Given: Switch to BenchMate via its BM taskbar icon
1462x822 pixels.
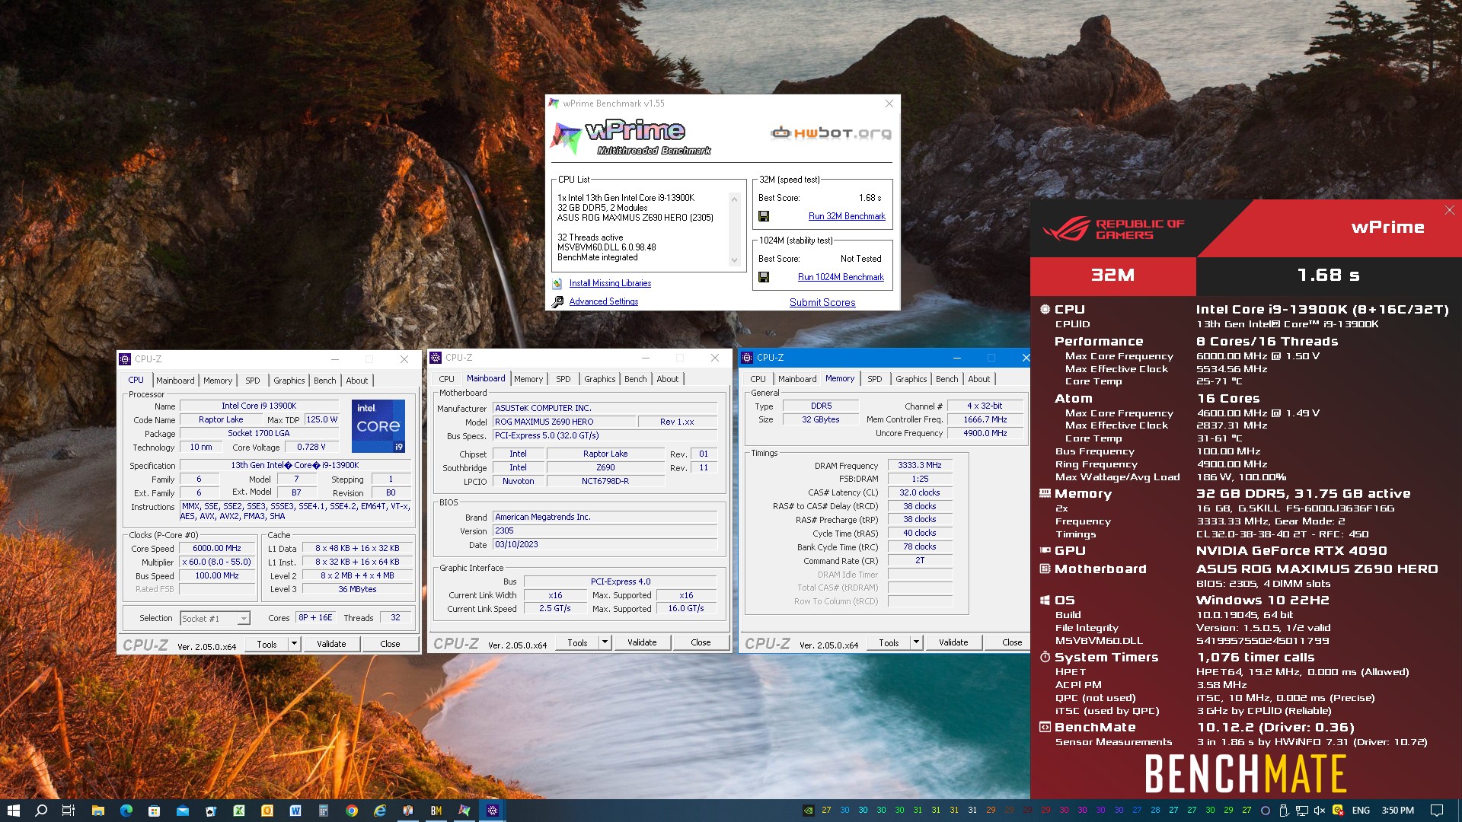Looking at the screenshot, I should point(436,811).
